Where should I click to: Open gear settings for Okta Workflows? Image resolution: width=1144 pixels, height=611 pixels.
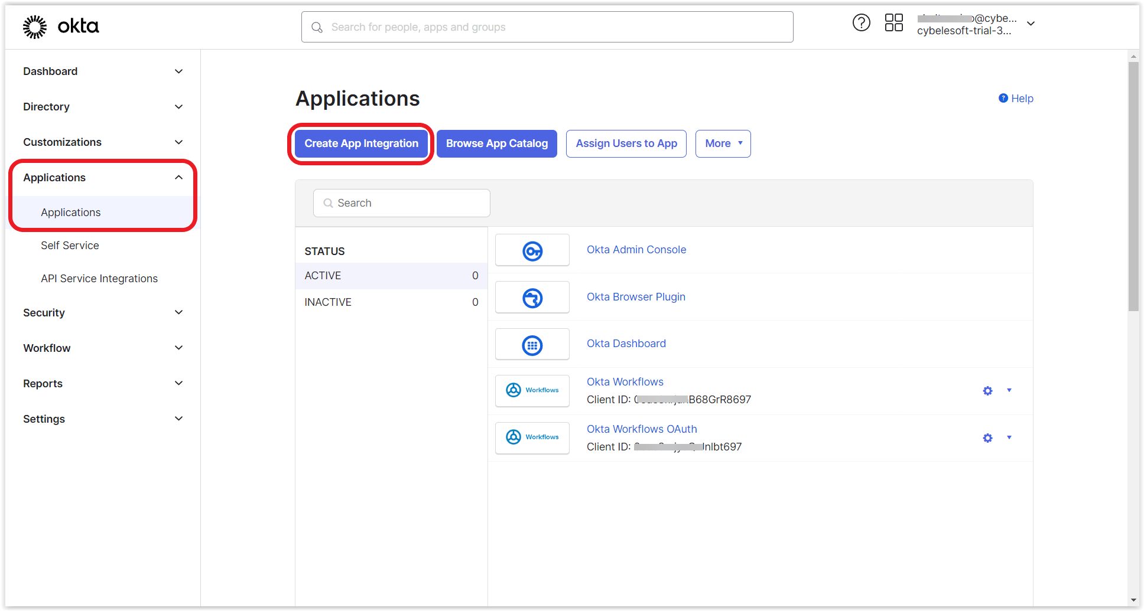coord(987,391)
